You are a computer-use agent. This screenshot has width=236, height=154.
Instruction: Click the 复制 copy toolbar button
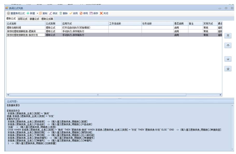pyautogui.click(x=43, y=13)
